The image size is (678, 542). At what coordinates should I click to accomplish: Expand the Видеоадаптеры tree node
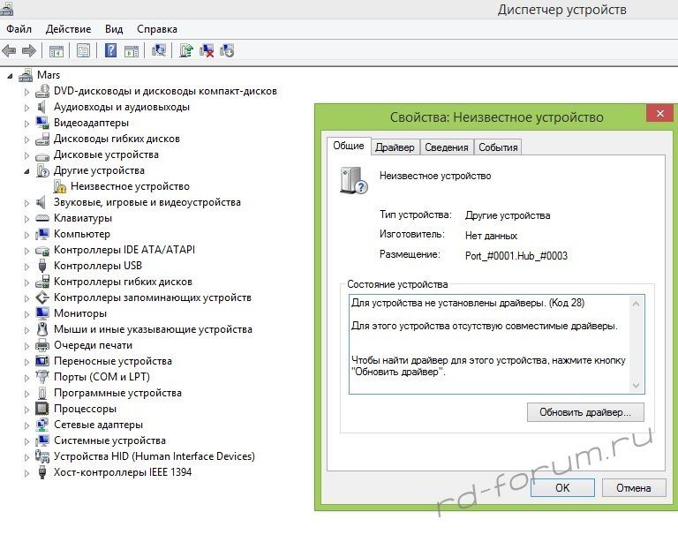pyautogui.click(x=26, y=123)
